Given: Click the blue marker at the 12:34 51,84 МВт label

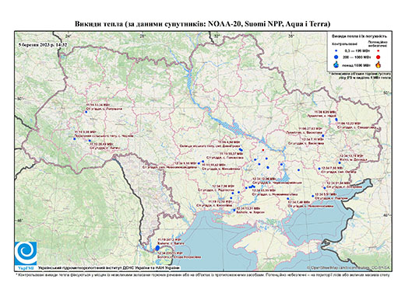Looking at the screenshot, I should coord(325,188).
